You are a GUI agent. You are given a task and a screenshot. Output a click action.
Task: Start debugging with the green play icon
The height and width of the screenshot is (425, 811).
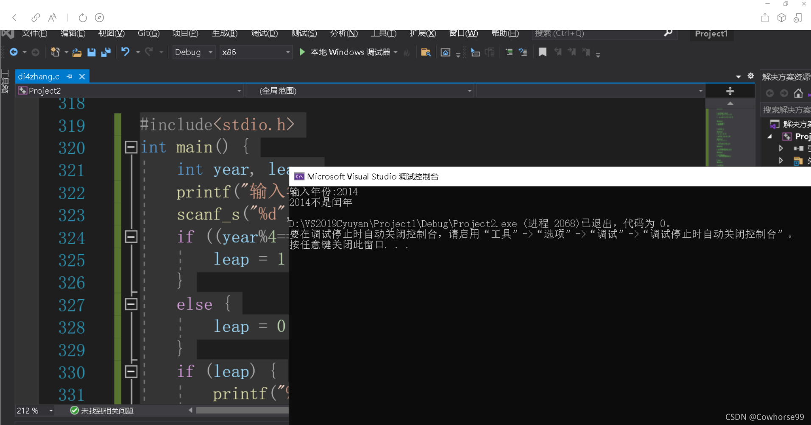click(x=302, y=52)
